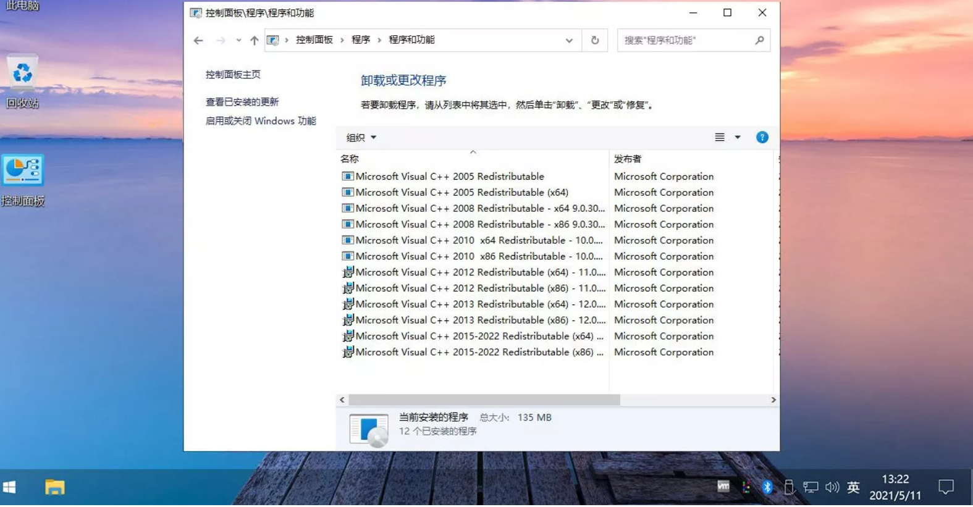Click the horizontal scrollbar right arrow
The image size is (973, 507).
point(773,400)
